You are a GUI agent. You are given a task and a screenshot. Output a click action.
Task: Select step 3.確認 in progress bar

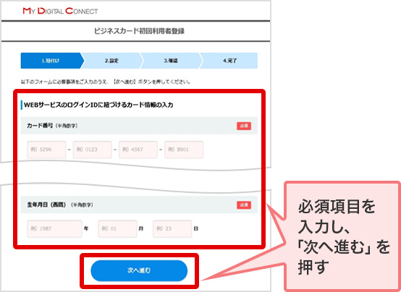[171, 61]
